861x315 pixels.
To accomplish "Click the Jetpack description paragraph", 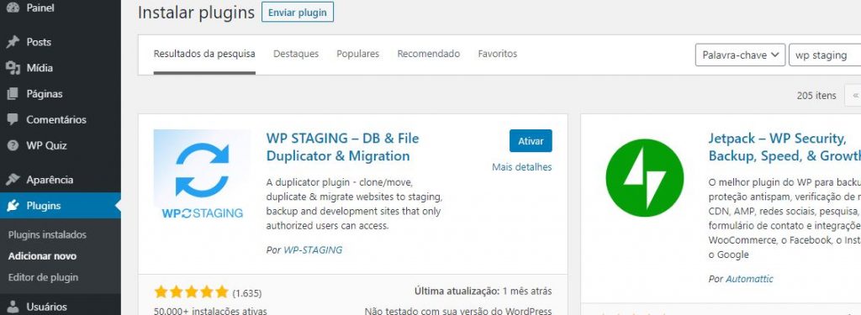I will click(784, 218).
